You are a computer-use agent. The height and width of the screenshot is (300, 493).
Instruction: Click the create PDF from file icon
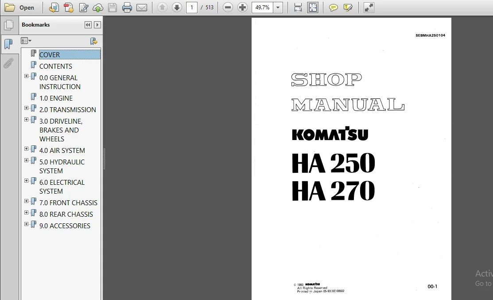click(x=54, y=8)
